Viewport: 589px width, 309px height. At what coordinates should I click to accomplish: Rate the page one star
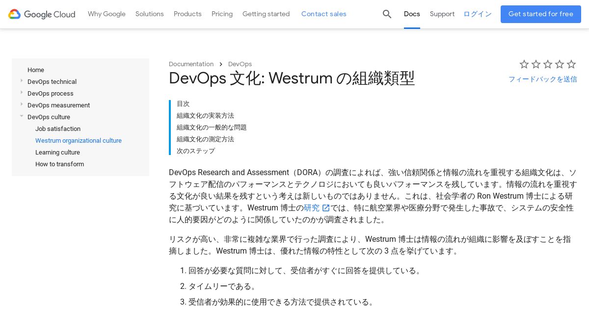click(524, 64)
